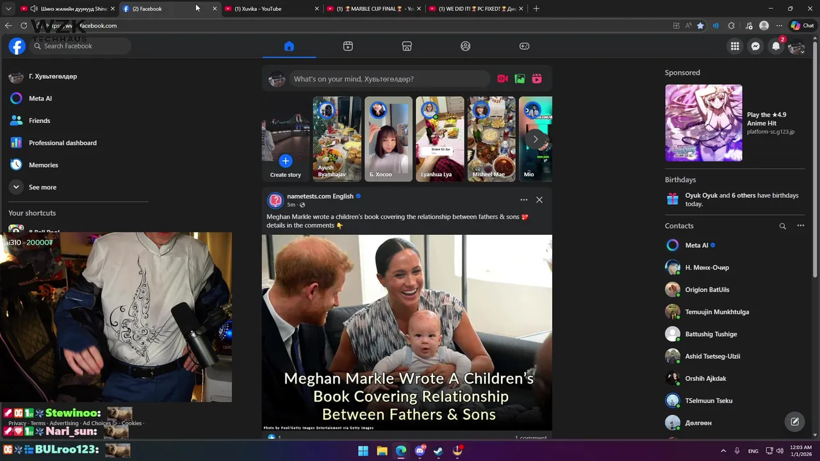Open the Facebook Gaming tab

pos(524,46)
